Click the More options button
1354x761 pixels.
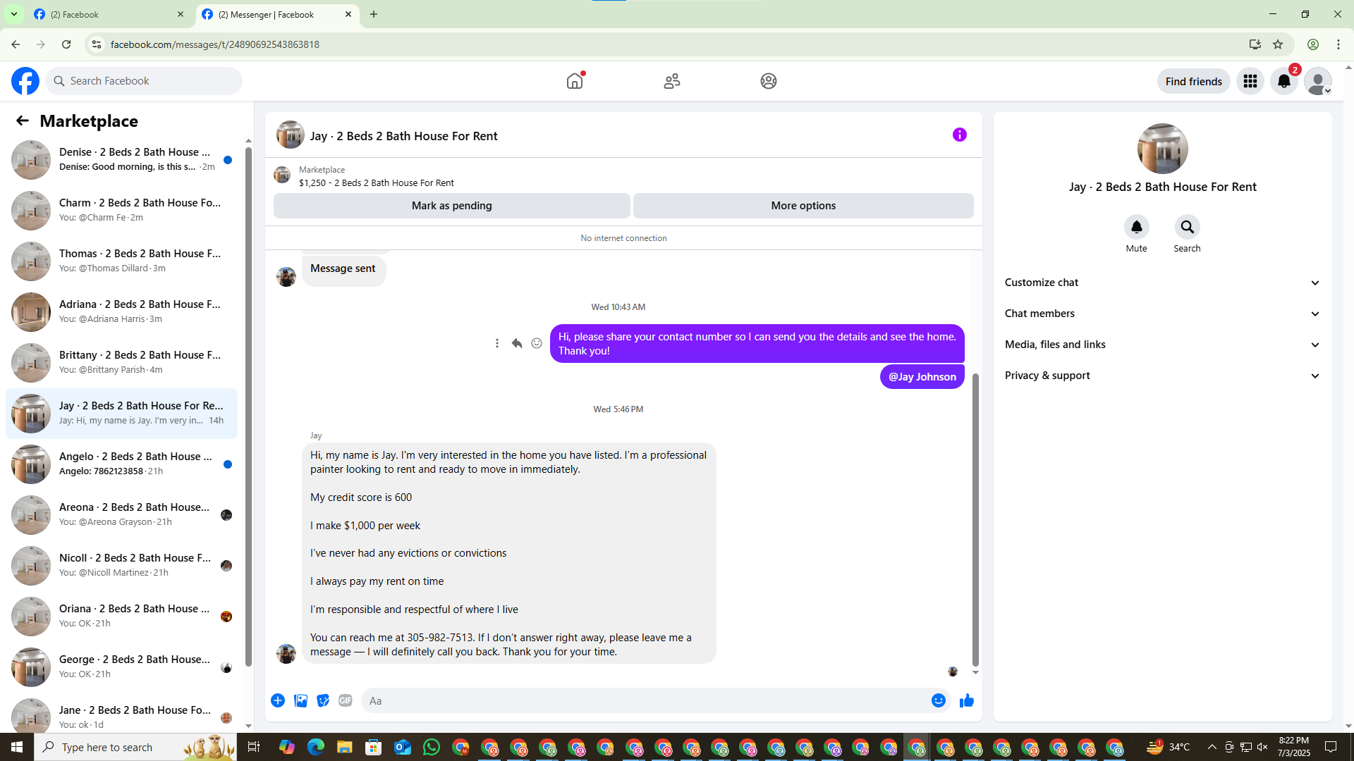coord(803,206)
